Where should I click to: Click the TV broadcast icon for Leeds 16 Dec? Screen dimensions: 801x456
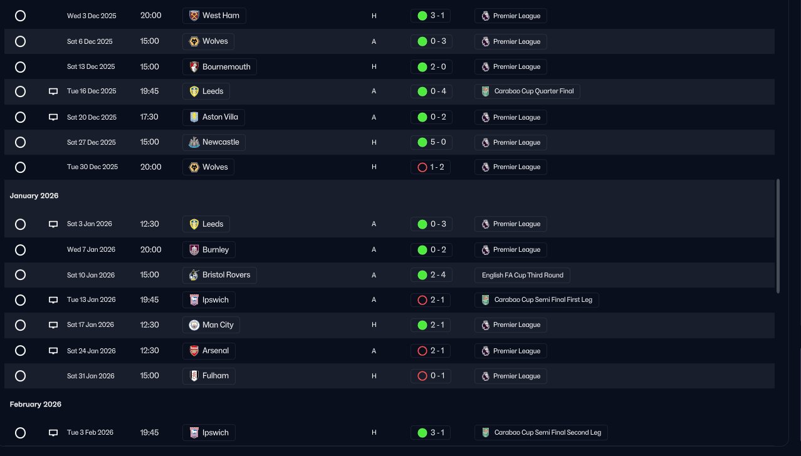coord(53,91)
